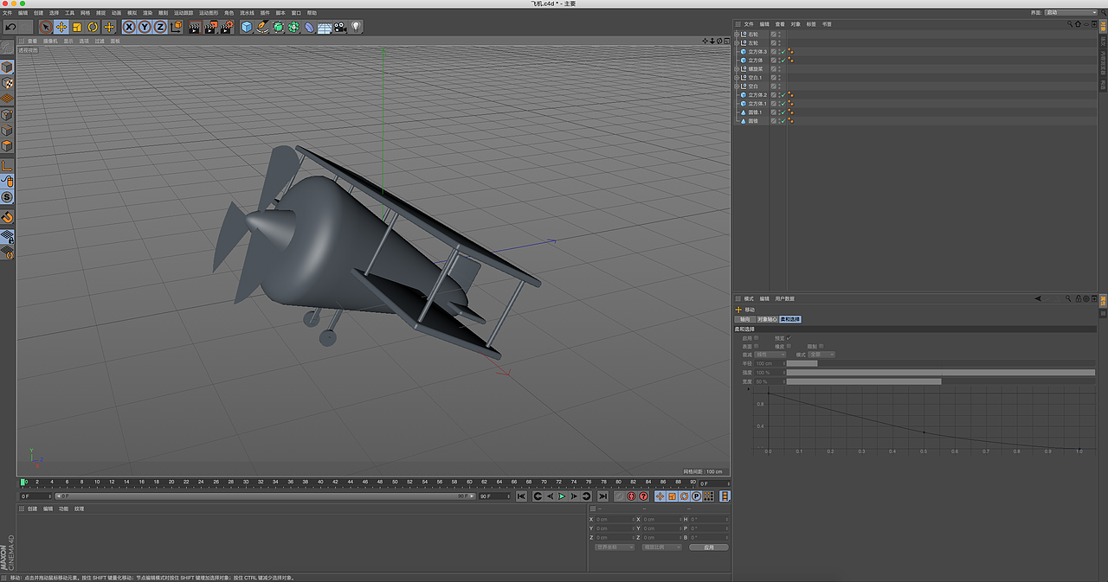This screenshot has height=582, width=1108.
Task: Open the deformer purple capsule icon
Action: (x=309, y=27)
